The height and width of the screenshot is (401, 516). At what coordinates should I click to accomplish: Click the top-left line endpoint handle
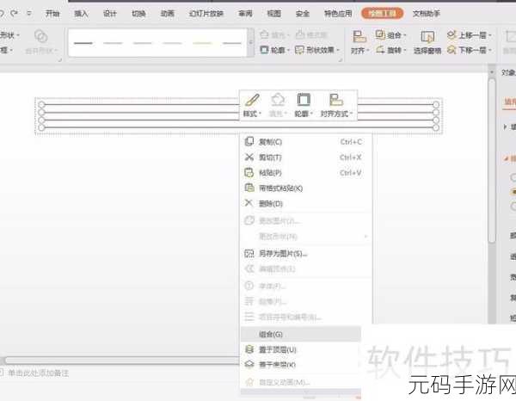pos(41,105)
